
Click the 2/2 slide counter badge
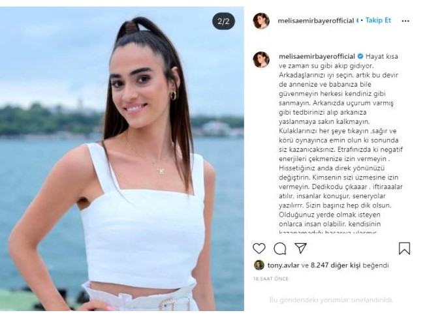point(223,21)
